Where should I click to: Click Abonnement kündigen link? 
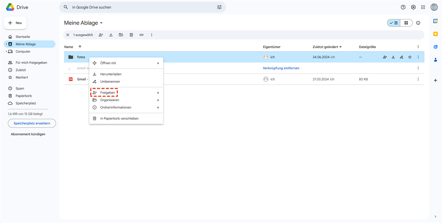pos(28,134)
